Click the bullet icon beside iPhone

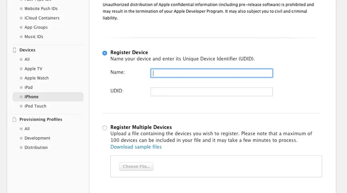pyautogui.click(x=21, y=97)
